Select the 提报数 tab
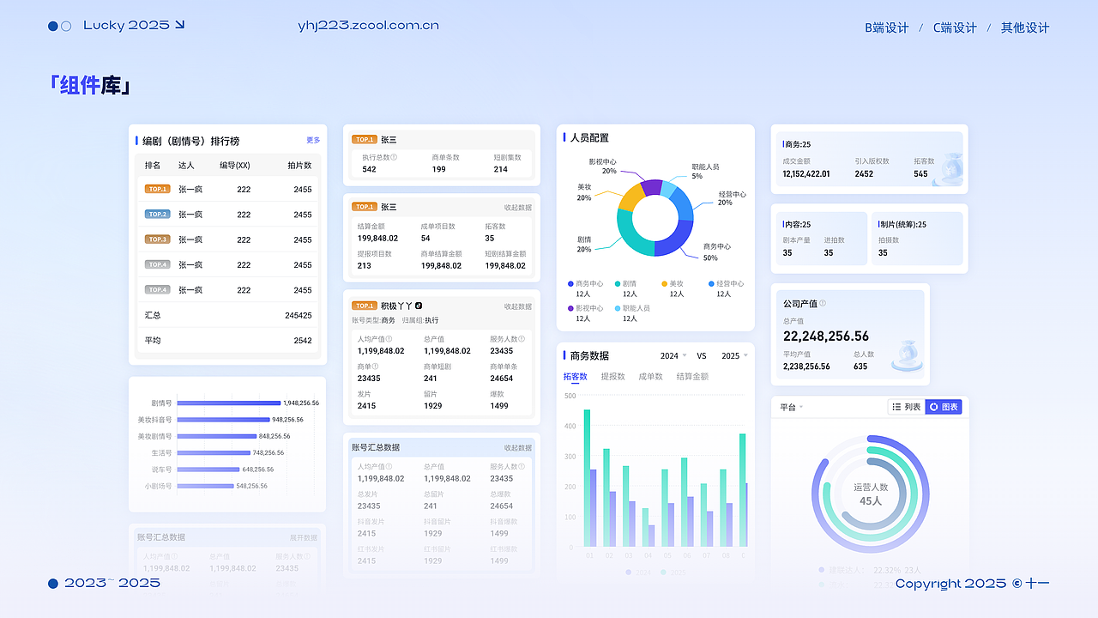1098x618 pixels. point(613,377)
